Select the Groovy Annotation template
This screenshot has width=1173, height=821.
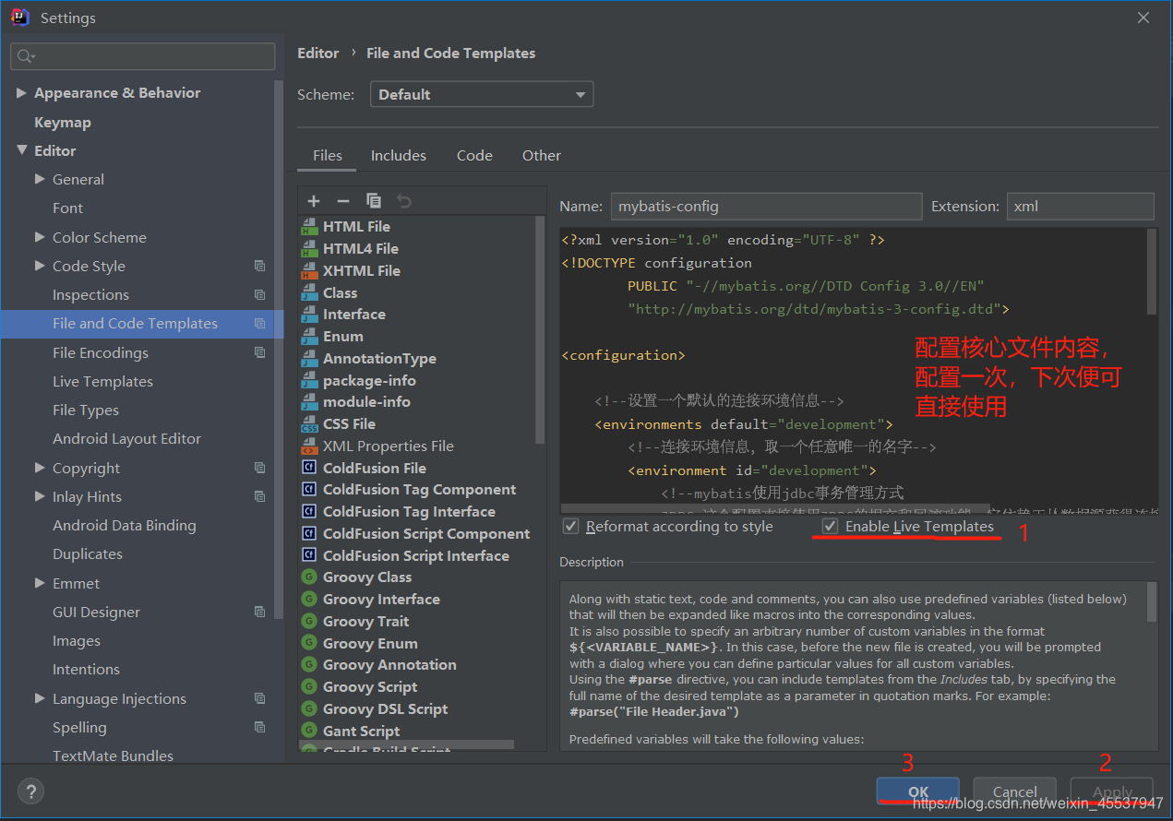pos(389,665)
